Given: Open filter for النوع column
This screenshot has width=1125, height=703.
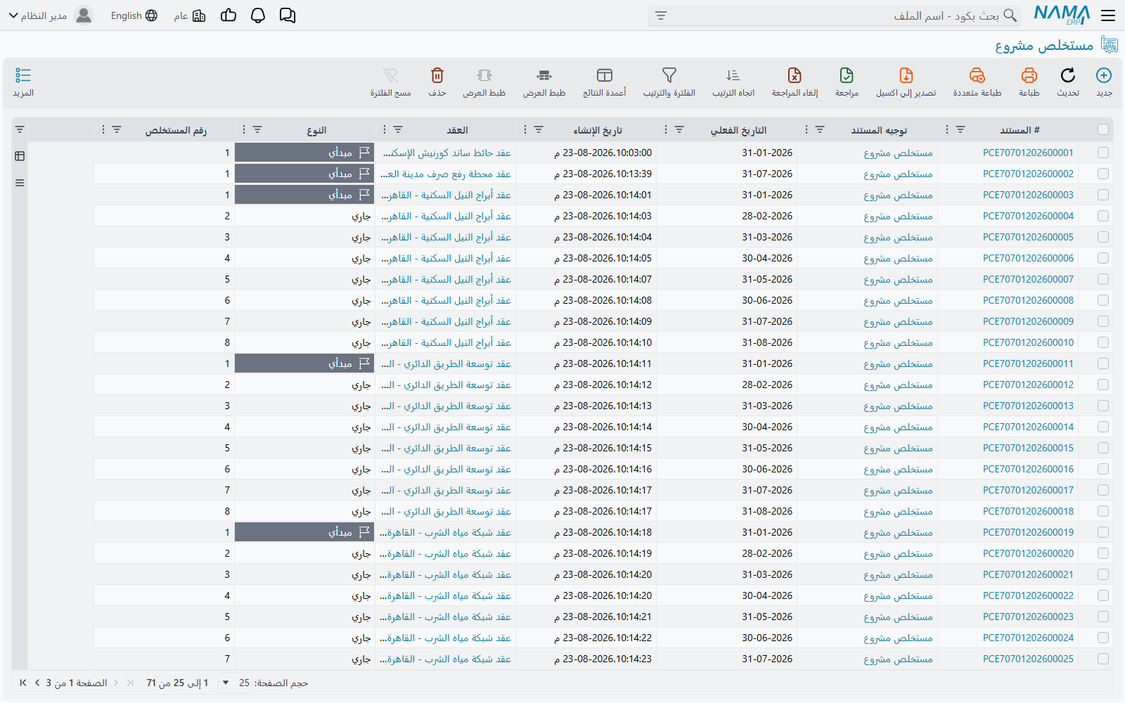Looking at the screenshot, I should pyautogui.click(x=257, y=129).
